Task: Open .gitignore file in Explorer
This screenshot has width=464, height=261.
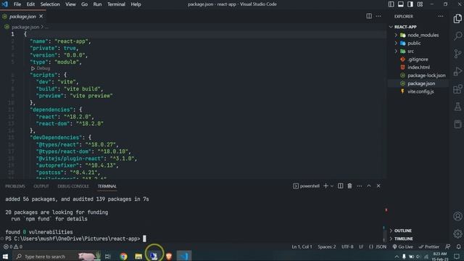Action: [418, 59]
